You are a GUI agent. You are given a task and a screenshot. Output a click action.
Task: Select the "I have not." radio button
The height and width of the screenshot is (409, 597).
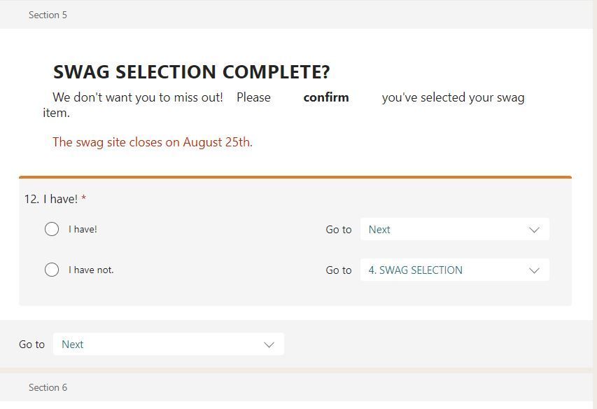coord(52,270)
